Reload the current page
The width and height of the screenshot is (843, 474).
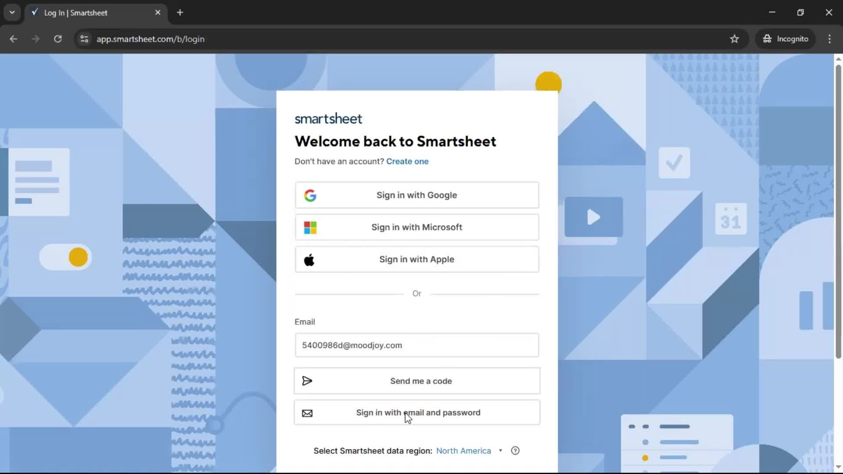(x=58, y=39)
